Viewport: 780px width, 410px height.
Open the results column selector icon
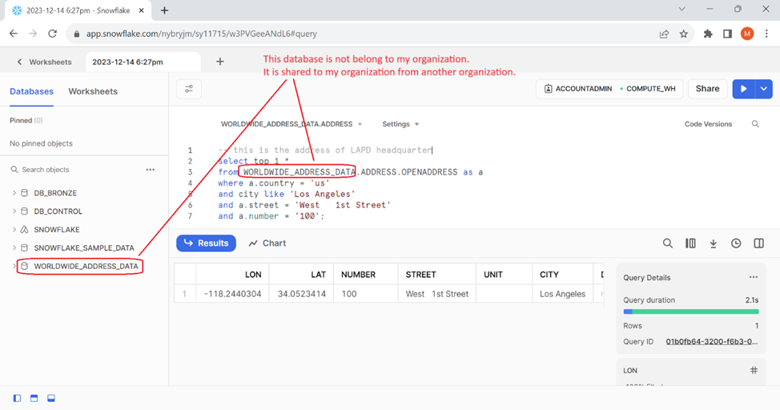pyautogui.click(x=690, y=243)
